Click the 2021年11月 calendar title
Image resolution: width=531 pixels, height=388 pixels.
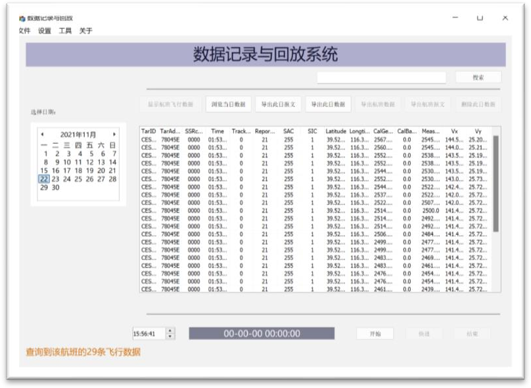click(x=78, y=134)
